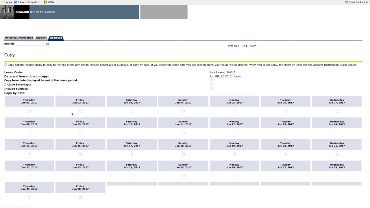Tick the checkbox under Thursday Jun 29, 2017

(29, 198)
